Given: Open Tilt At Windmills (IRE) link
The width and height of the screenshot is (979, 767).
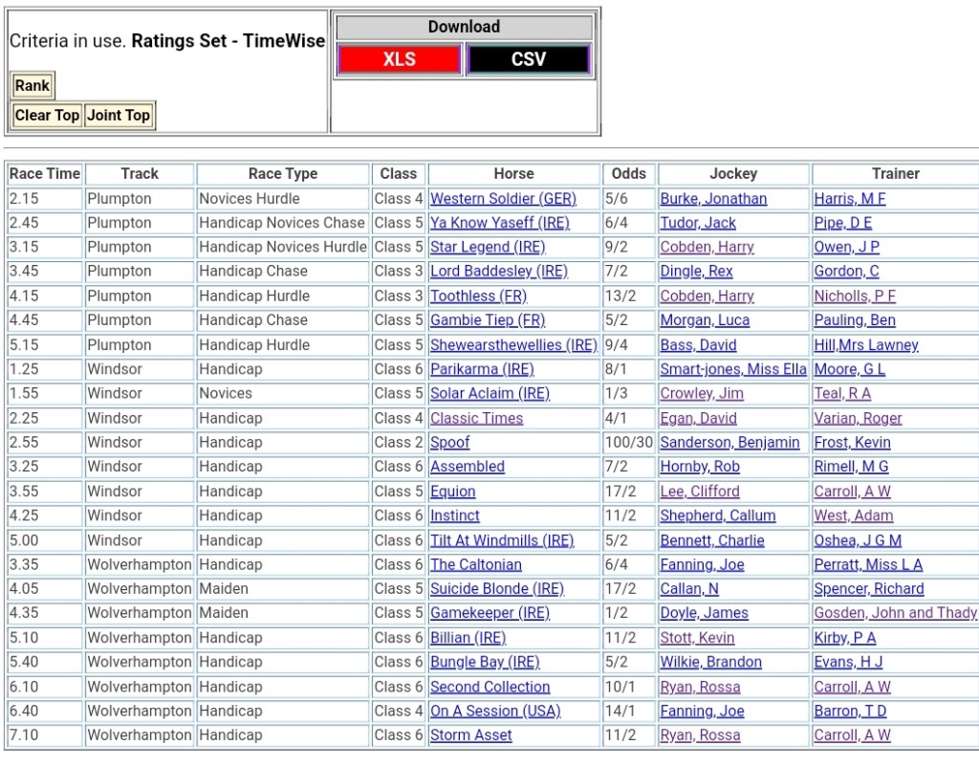Looking at the screenshot, I should [502, 540].
